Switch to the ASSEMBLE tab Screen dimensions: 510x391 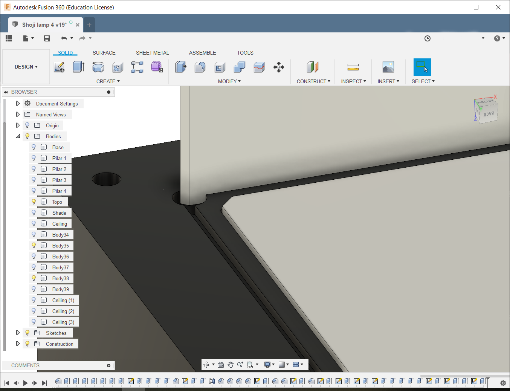tap(203, 53)
